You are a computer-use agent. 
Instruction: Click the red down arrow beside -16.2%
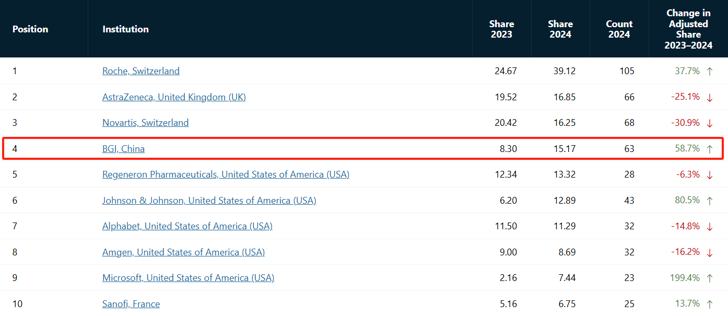709,253
